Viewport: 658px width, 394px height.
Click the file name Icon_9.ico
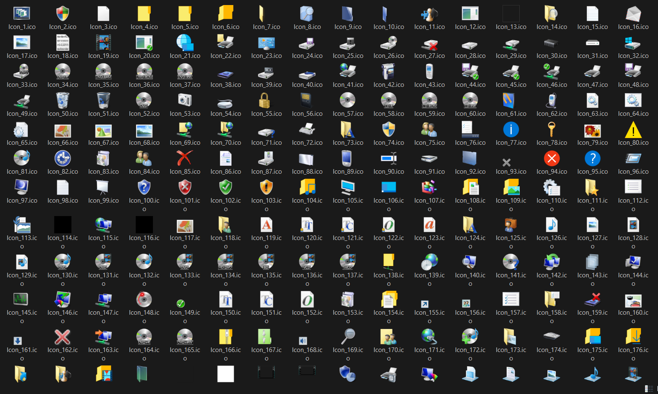348,27
